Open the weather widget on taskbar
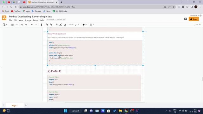 (6, 111)
